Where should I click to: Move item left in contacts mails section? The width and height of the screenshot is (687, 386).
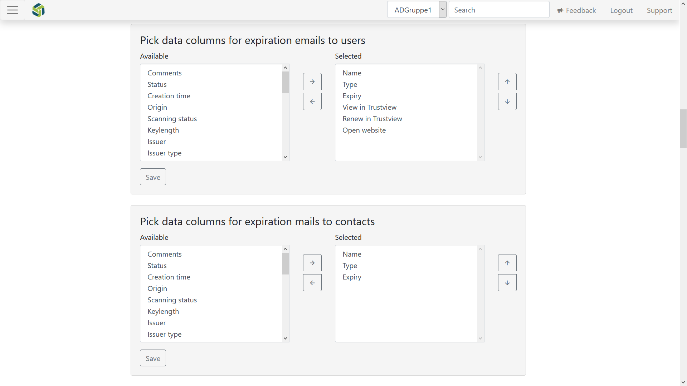pyautogui.click(x=312, y=283)
